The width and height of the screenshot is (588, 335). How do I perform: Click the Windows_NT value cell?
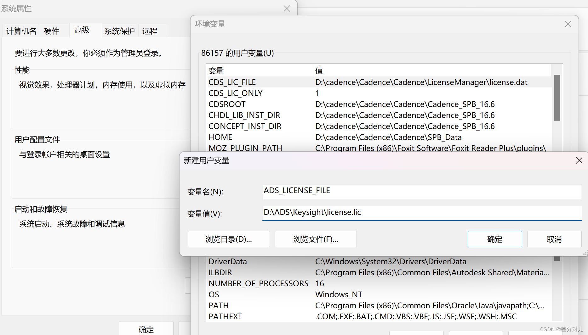pyautogui.click(x=339, y=294)
